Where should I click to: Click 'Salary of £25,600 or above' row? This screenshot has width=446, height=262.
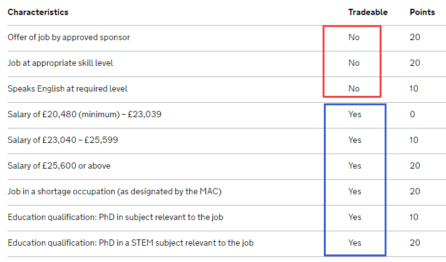click(x=227, y=166)
